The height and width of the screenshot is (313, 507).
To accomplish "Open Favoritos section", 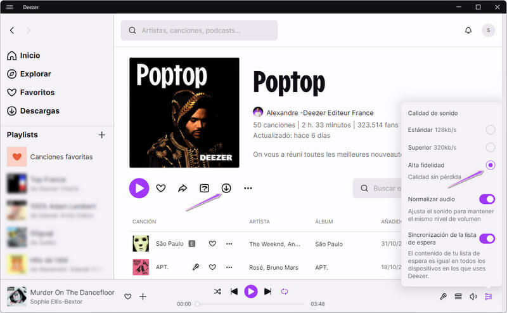I will pos(30,92).
